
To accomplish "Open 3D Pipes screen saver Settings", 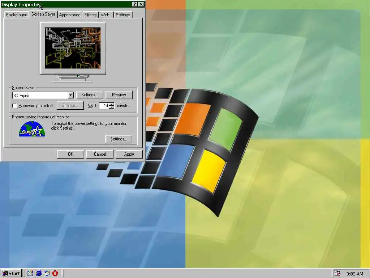I will tap(90, 95).
